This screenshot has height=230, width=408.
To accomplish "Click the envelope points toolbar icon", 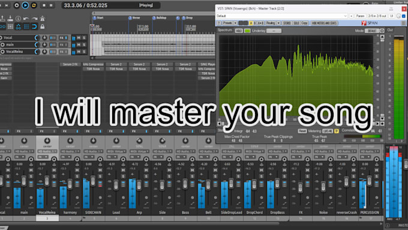I will 18,26.
